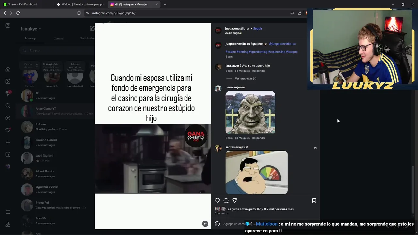Open site information icon in address bar
418x235 pixels.
[x=87, y=13]
